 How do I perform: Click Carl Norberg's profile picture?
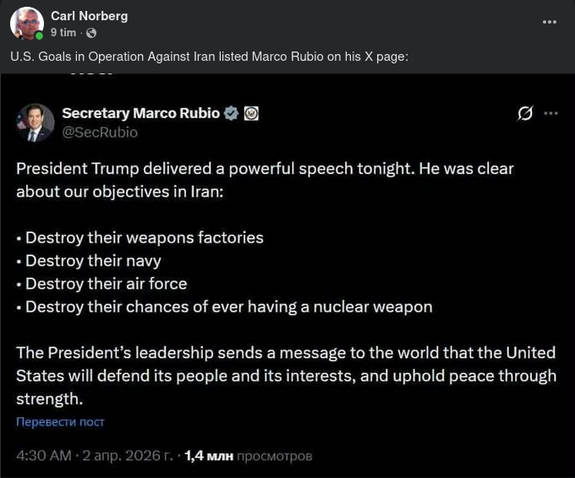[26, 23]
